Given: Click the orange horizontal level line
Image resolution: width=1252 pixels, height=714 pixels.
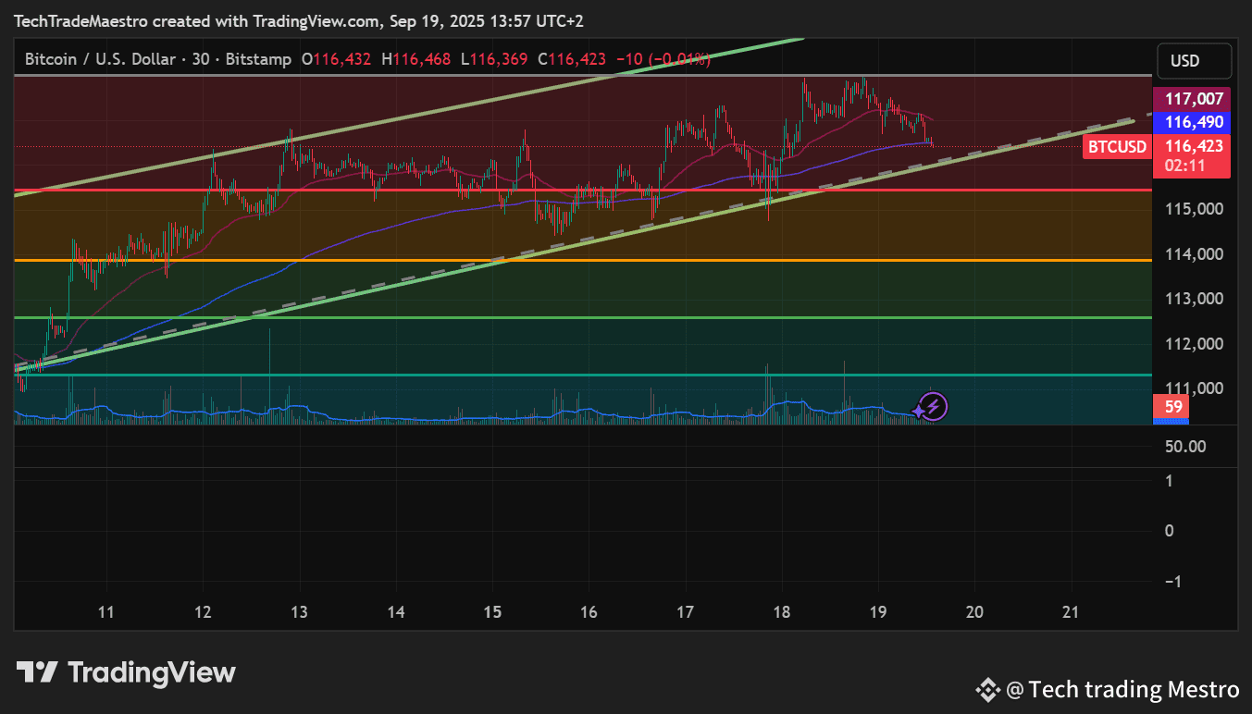Looking at the screenshot, I should [x=583, y=261].
